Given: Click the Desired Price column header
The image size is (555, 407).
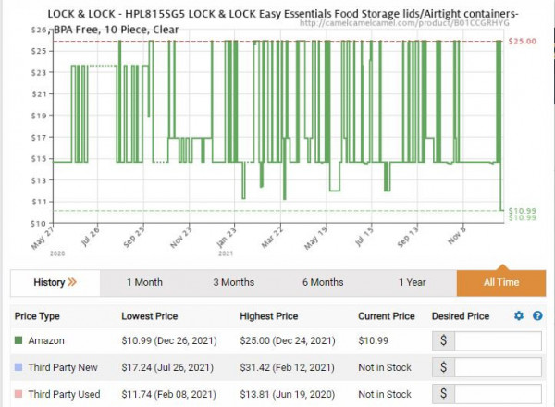Looking at the screenshot, I should pyautogui.click(x=461, y=316).
